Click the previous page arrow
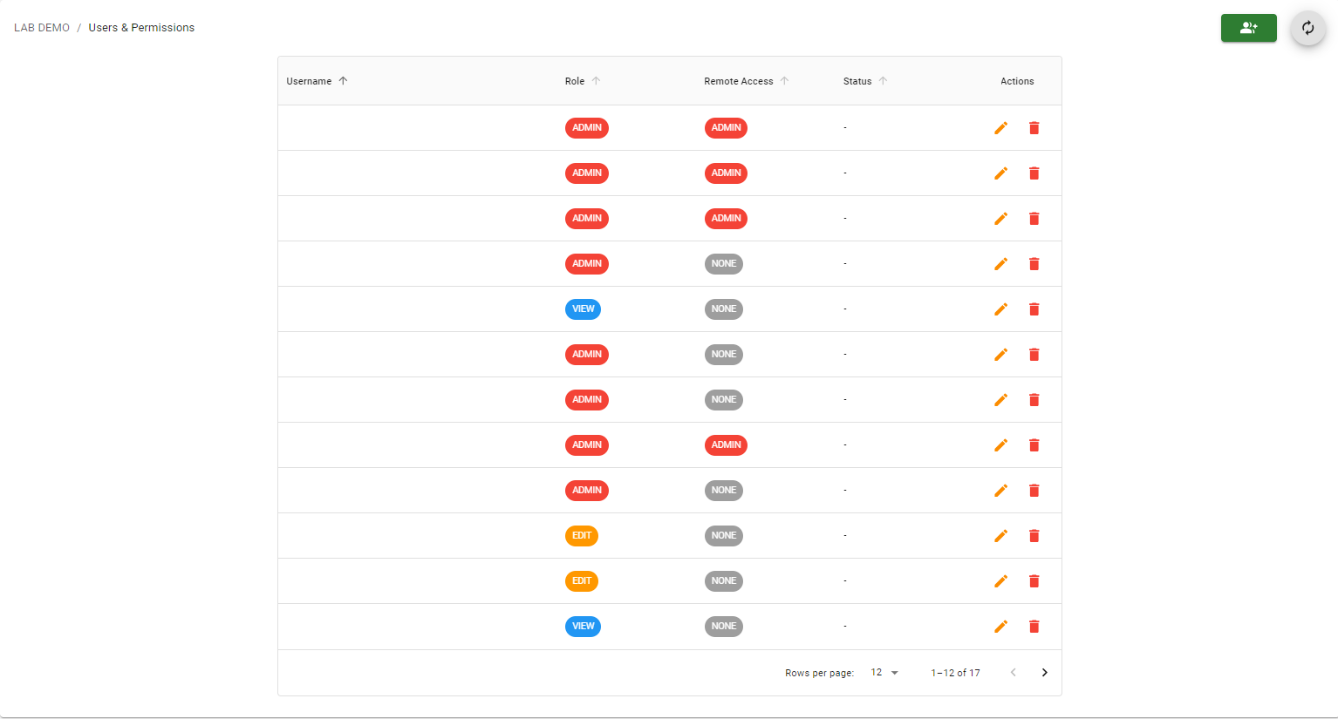The image size is (1338, 719). 1013,673
